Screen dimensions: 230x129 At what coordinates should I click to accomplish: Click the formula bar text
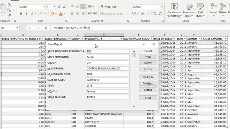(72, 28)
